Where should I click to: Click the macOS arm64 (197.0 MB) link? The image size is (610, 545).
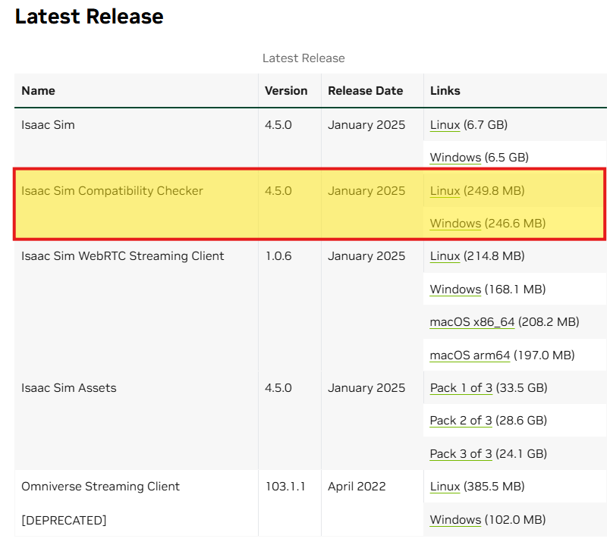click(x=470, y=356)
